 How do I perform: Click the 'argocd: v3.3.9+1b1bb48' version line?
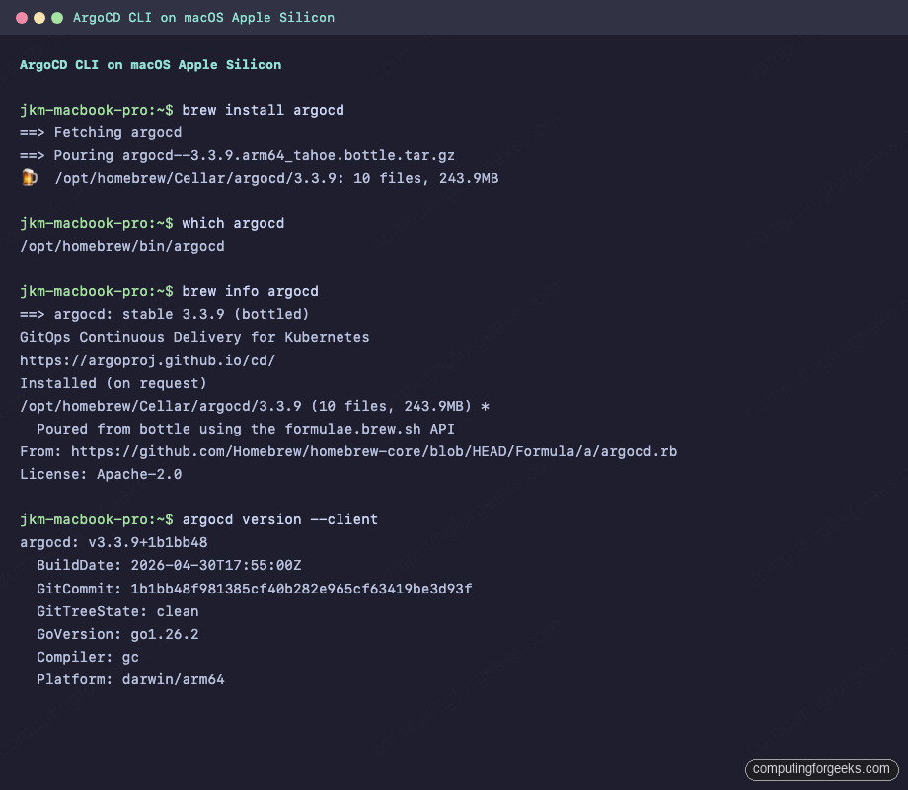[x=113, y=542]
